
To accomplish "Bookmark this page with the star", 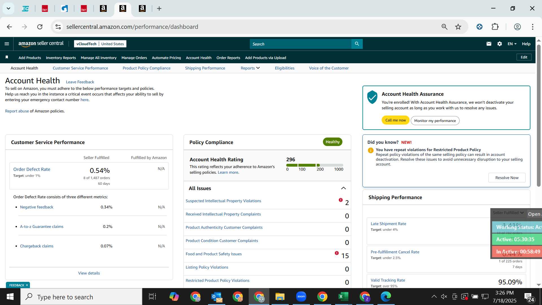I will point(458,27).
